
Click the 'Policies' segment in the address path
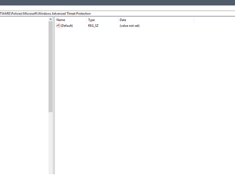(x=17, y=14)
